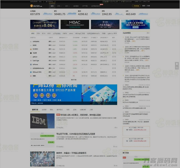Screen dimensions: 180x168
Task: Open the APP download navigation item
Action: pyautogui.click(x=85, y=6)
